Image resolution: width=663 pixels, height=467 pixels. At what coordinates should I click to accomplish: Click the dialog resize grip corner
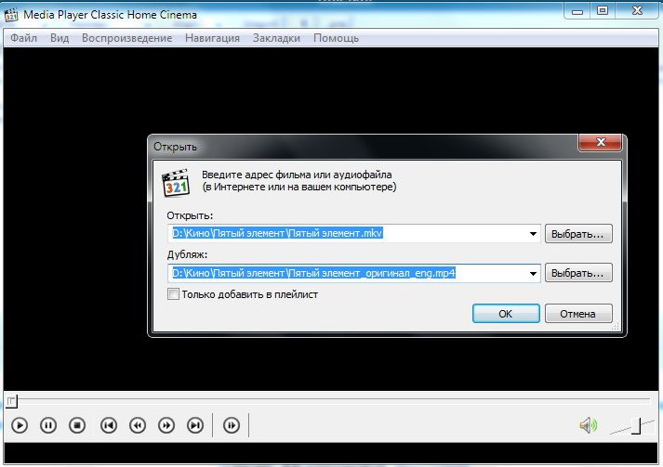[x=617, y=327]
